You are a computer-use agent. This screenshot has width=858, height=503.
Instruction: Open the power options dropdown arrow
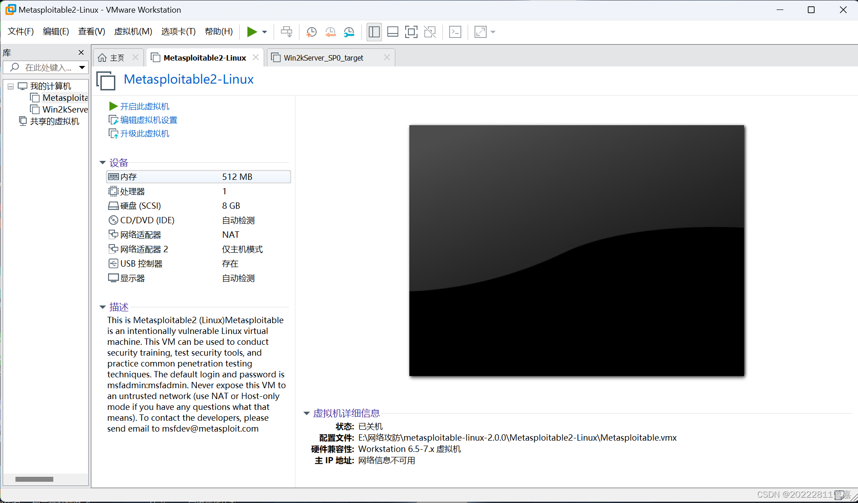(265, 32)
